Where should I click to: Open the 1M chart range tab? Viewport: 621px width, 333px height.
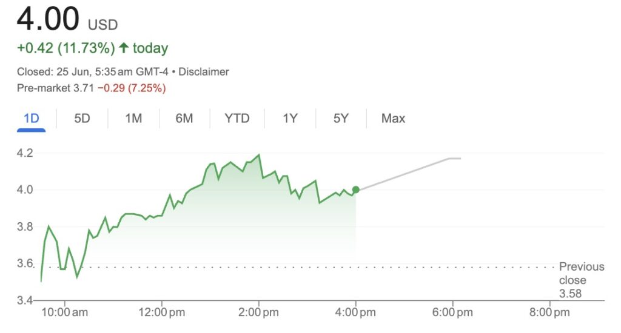tap(133, 118)
